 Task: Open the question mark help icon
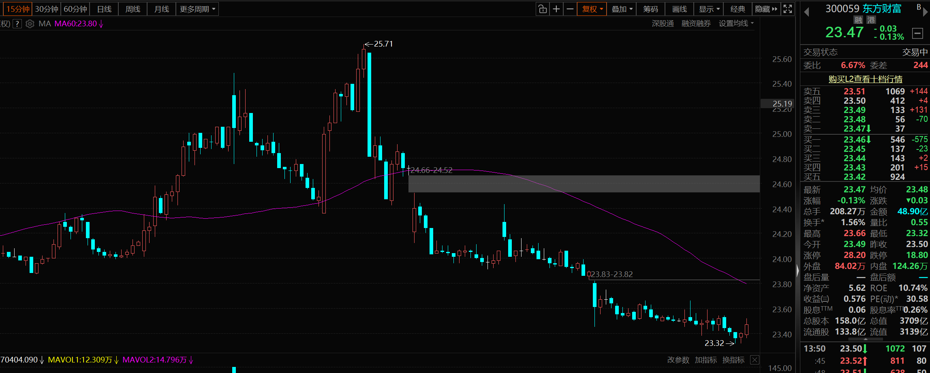(x=17, y=24)
